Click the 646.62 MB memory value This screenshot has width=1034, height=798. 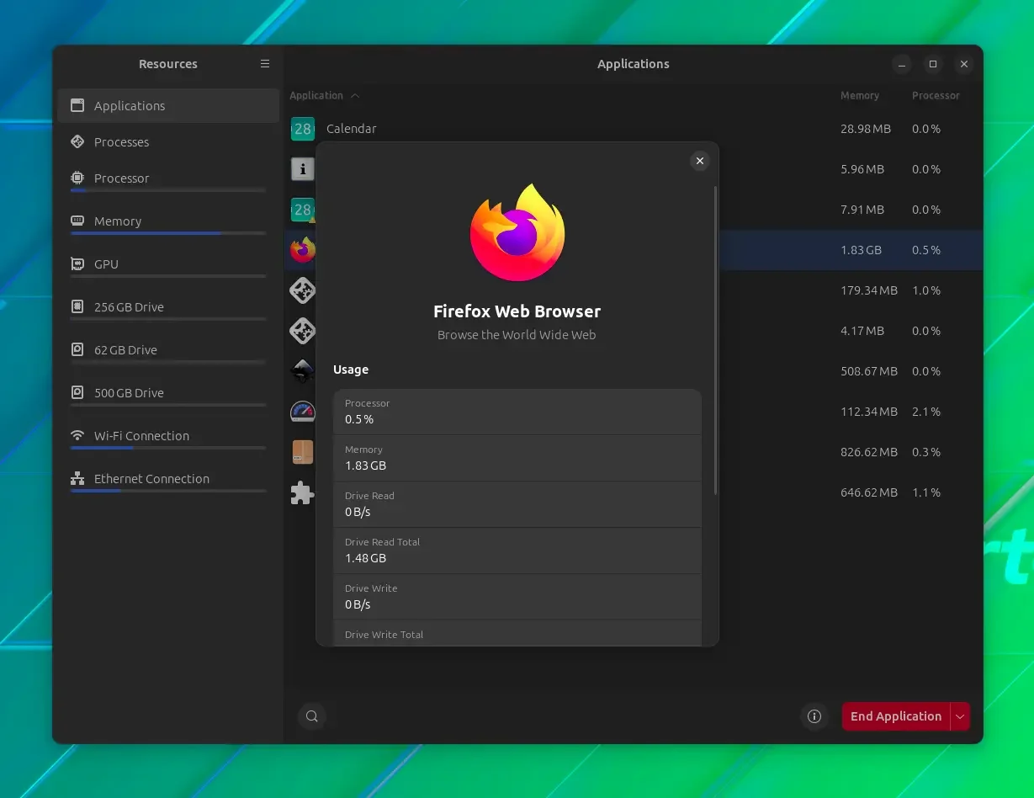coord(869,492)
